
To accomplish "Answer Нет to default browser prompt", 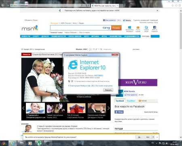I will [148, 137].
